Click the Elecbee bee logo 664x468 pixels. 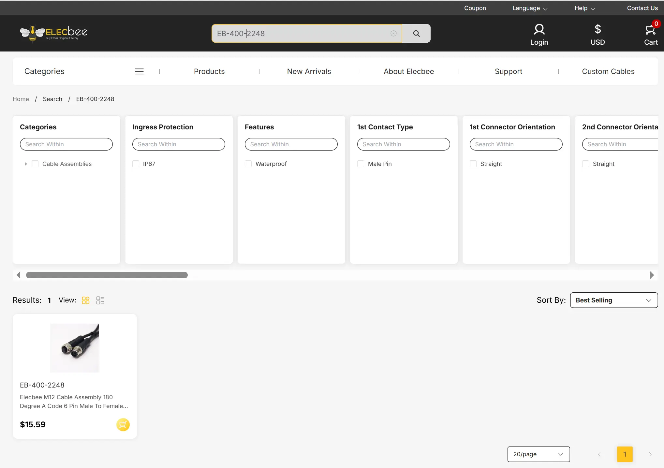click(54, 33)
